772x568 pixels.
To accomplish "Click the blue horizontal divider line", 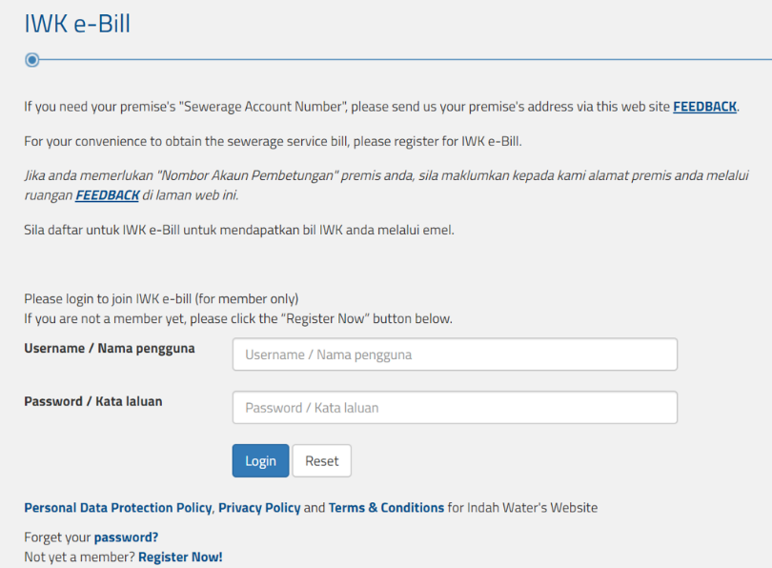I will pos(405,59).
